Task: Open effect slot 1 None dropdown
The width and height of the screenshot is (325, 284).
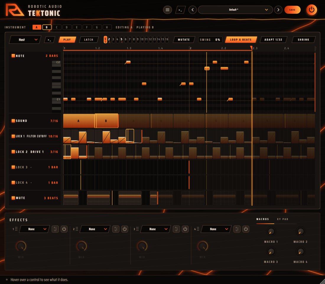Action: [34, 229]
